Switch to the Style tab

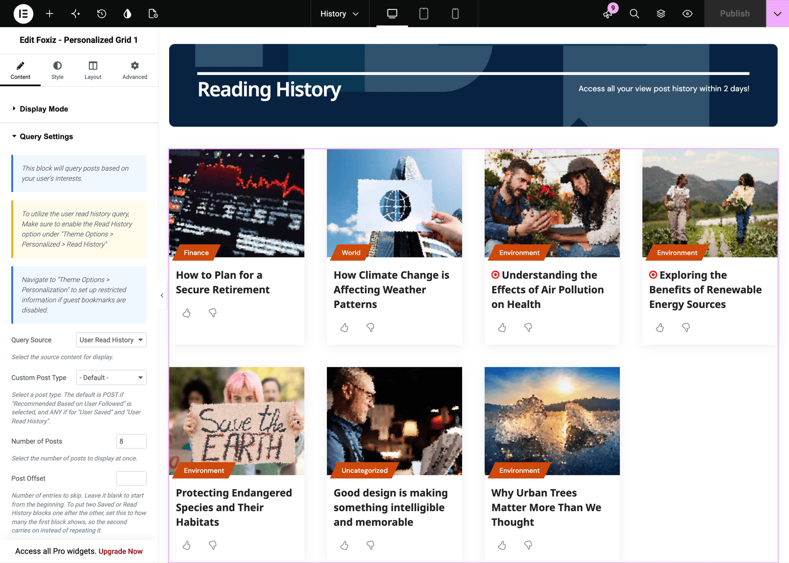point(57,70)
